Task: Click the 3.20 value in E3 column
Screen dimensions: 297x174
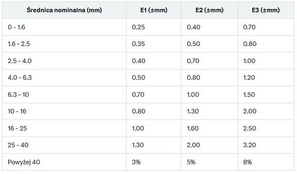Action: click(x=249, y=145)
